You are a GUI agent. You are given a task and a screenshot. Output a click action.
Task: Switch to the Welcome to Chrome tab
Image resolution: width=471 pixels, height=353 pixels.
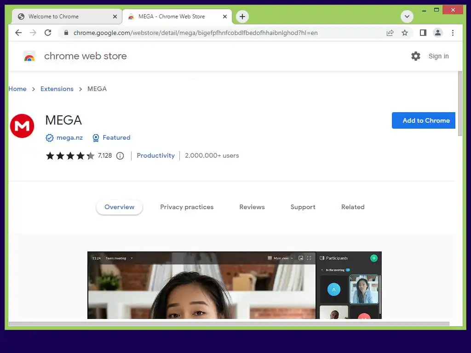pos(67,17)
